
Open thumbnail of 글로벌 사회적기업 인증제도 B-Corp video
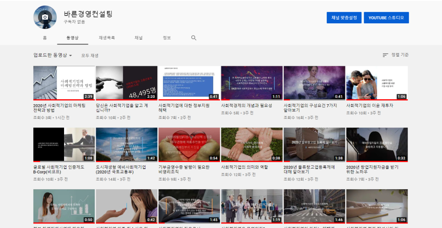pos(64,145)
